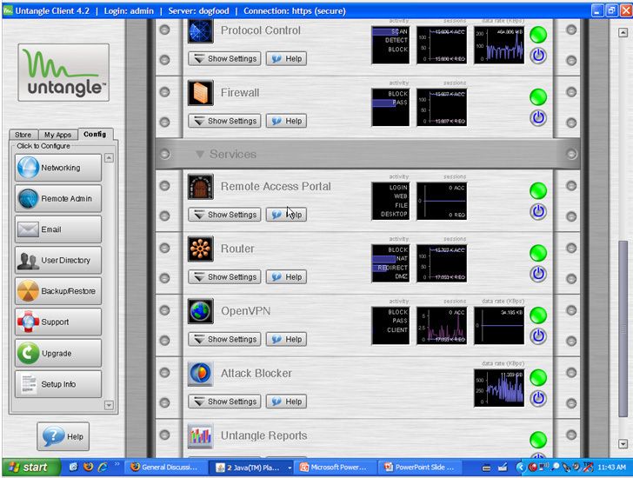Open Help for Firewall
The image size is (633, 478).
(x=286, y=121)
